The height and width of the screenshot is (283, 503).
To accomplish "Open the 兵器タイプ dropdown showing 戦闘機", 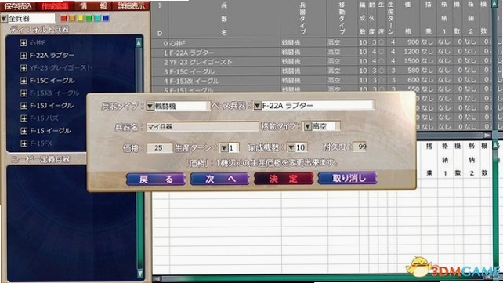I will pos(150,106).
